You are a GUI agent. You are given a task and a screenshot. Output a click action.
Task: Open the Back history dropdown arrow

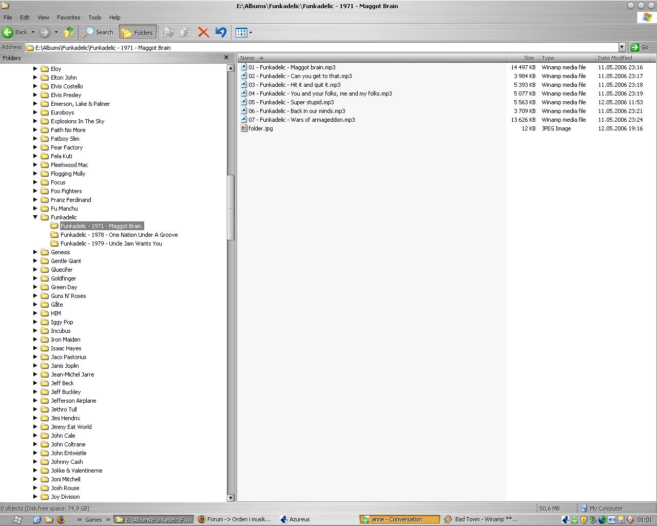33,32
